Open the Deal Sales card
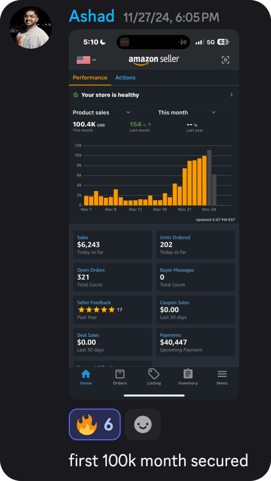The height and width of the screenshot is (481, 271). pos(112,343)
